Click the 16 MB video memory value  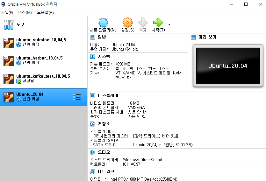134,103
